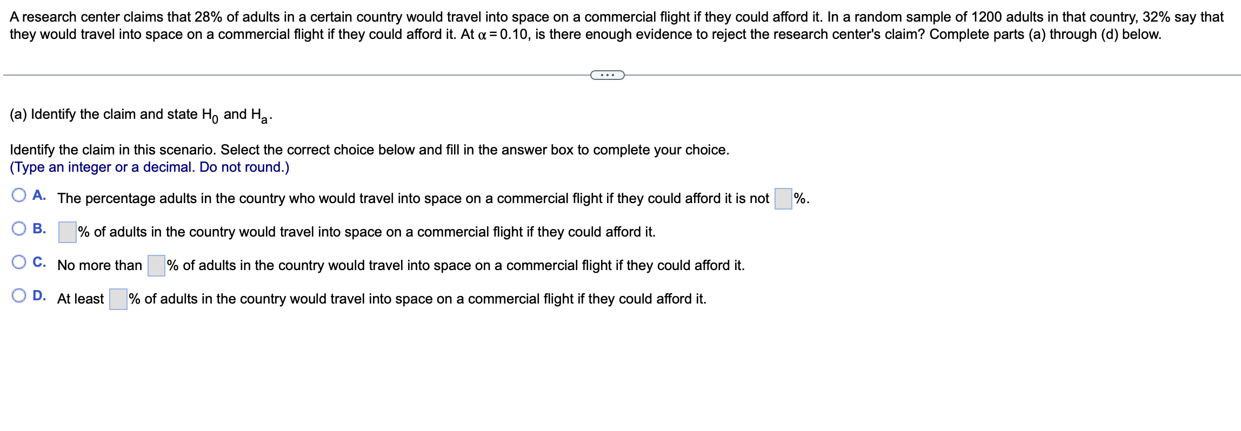Click "(a) Identify the claim and state" heading
Image resolution: width=1241 pixels, height=431 pixels.
click(x=104, y=115)
